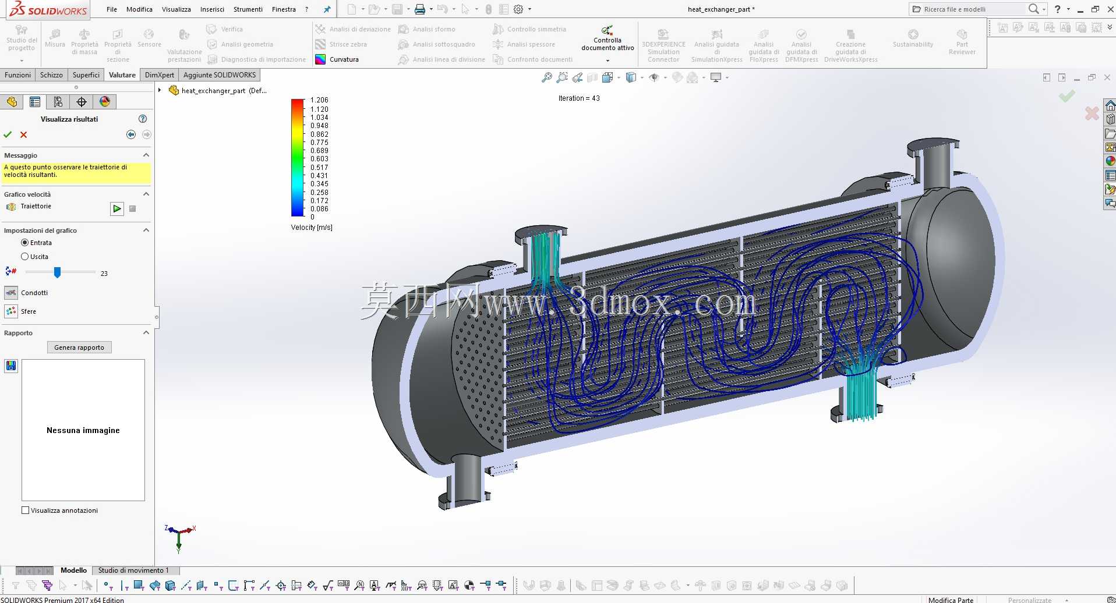Click the search magnifier icon
The height and width of the screenshot is (603, 1116).
[x=1033, y=9]
